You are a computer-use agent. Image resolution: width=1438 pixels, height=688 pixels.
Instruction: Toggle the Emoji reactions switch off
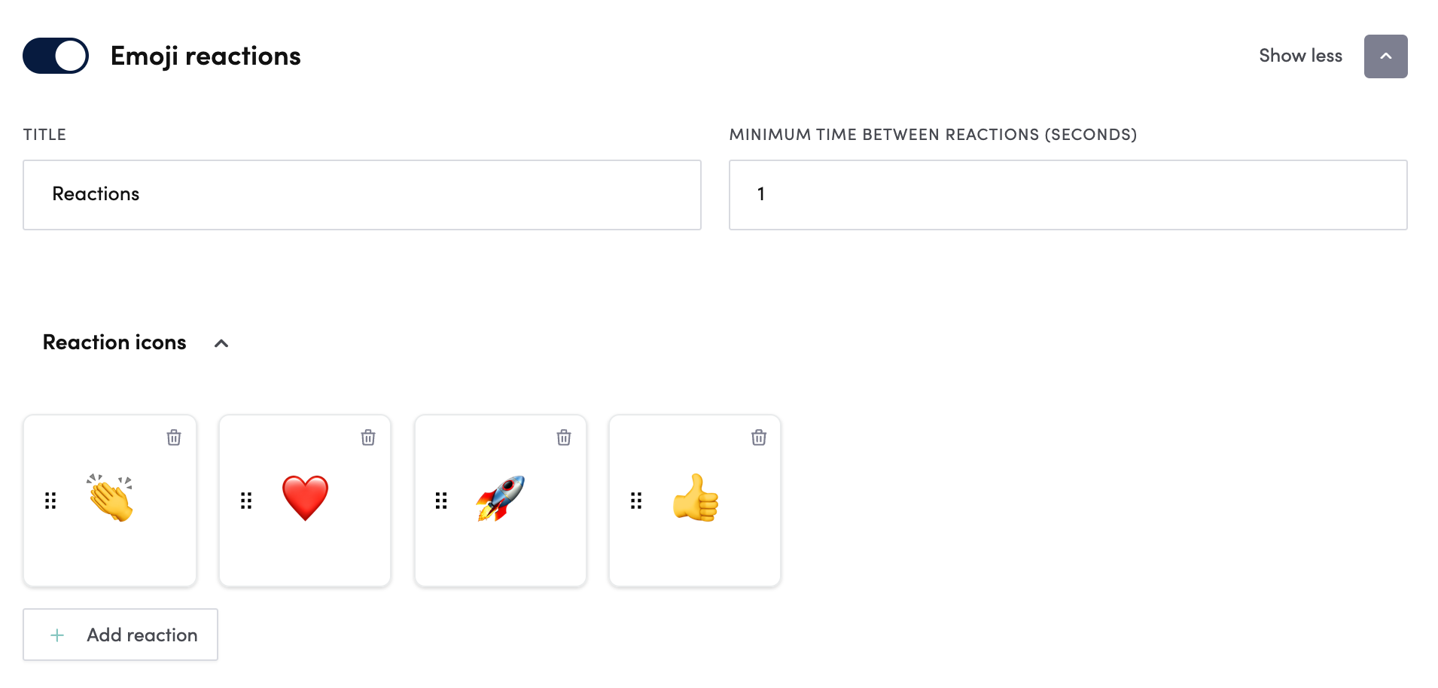[56, 56]
